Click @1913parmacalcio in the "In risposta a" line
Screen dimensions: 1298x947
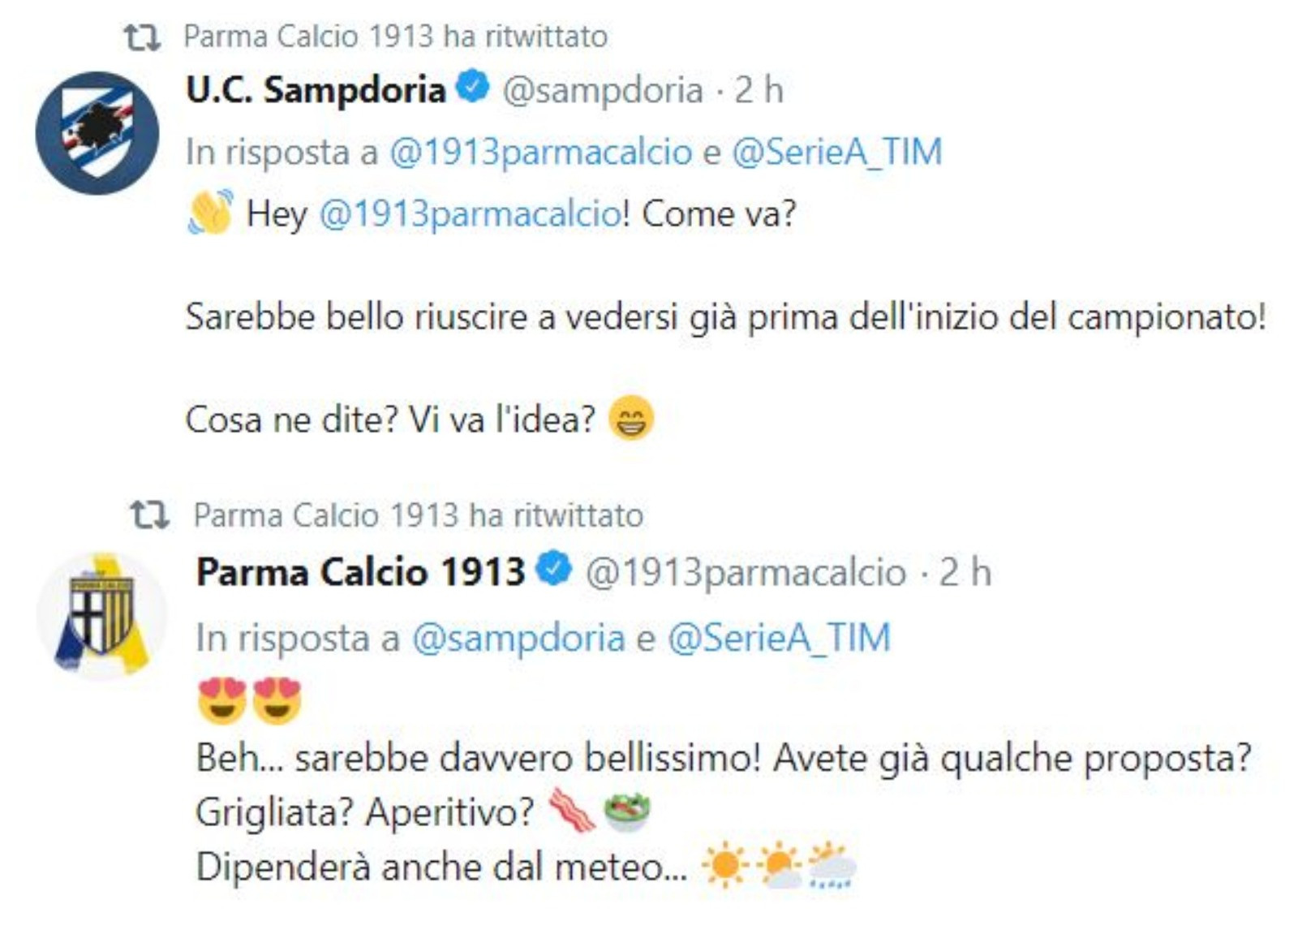[x=541, y=153]
